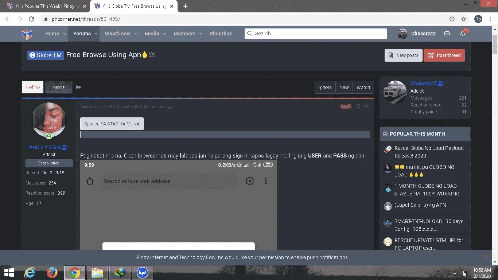Open the Forums nav item

[82, 34]
